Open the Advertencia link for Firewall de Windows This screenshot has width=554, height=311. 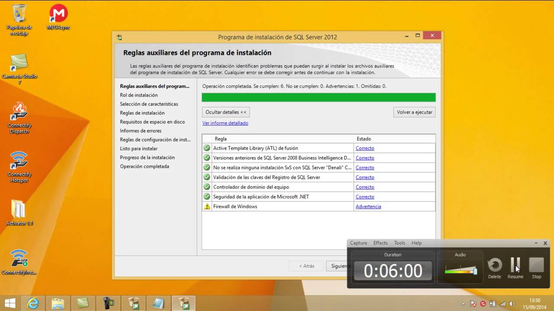pos(368,206)
